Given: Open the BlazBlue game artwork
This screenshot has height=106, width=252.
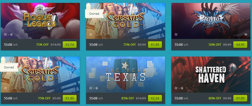Looking at the screenshot, I should pos(211,21).
